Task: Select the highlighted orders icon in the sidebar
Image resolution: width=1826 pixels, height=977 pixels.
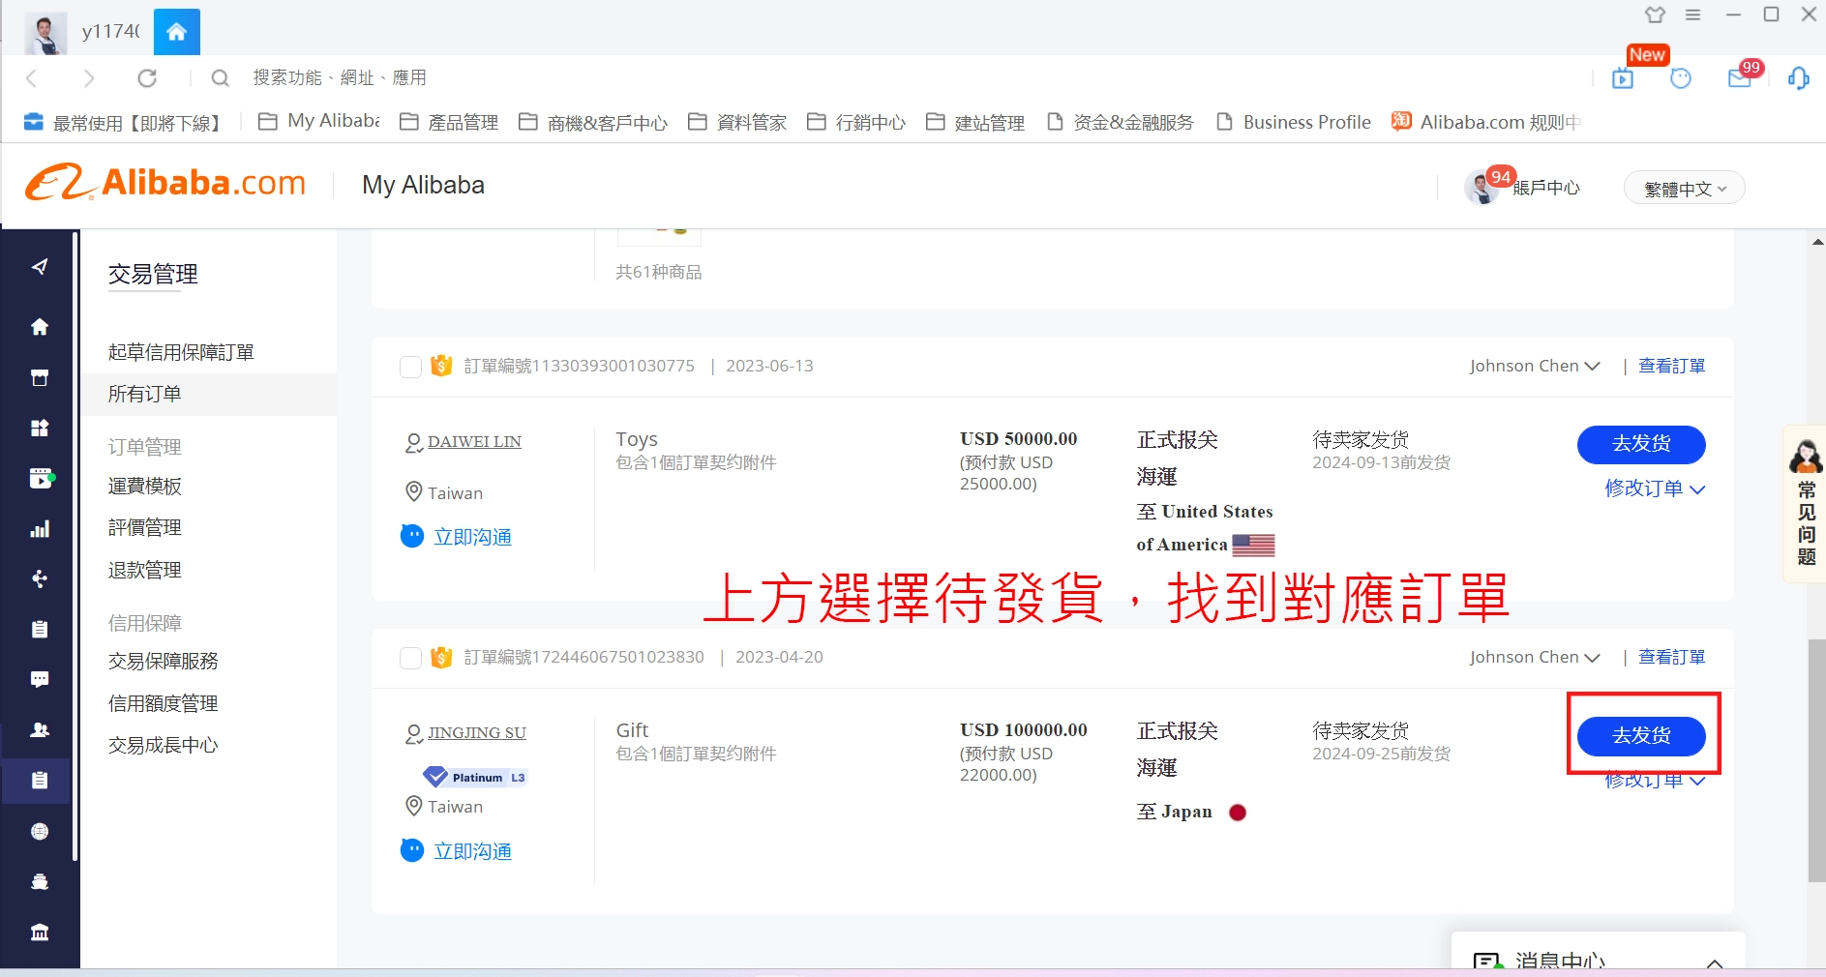Action: click(x=40, y=781)
